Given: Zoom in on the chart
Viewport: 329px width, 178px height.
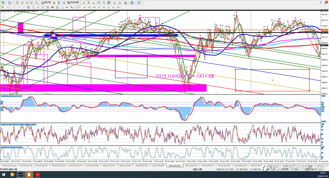Looking at the screenshot, I should click(99, 3).
